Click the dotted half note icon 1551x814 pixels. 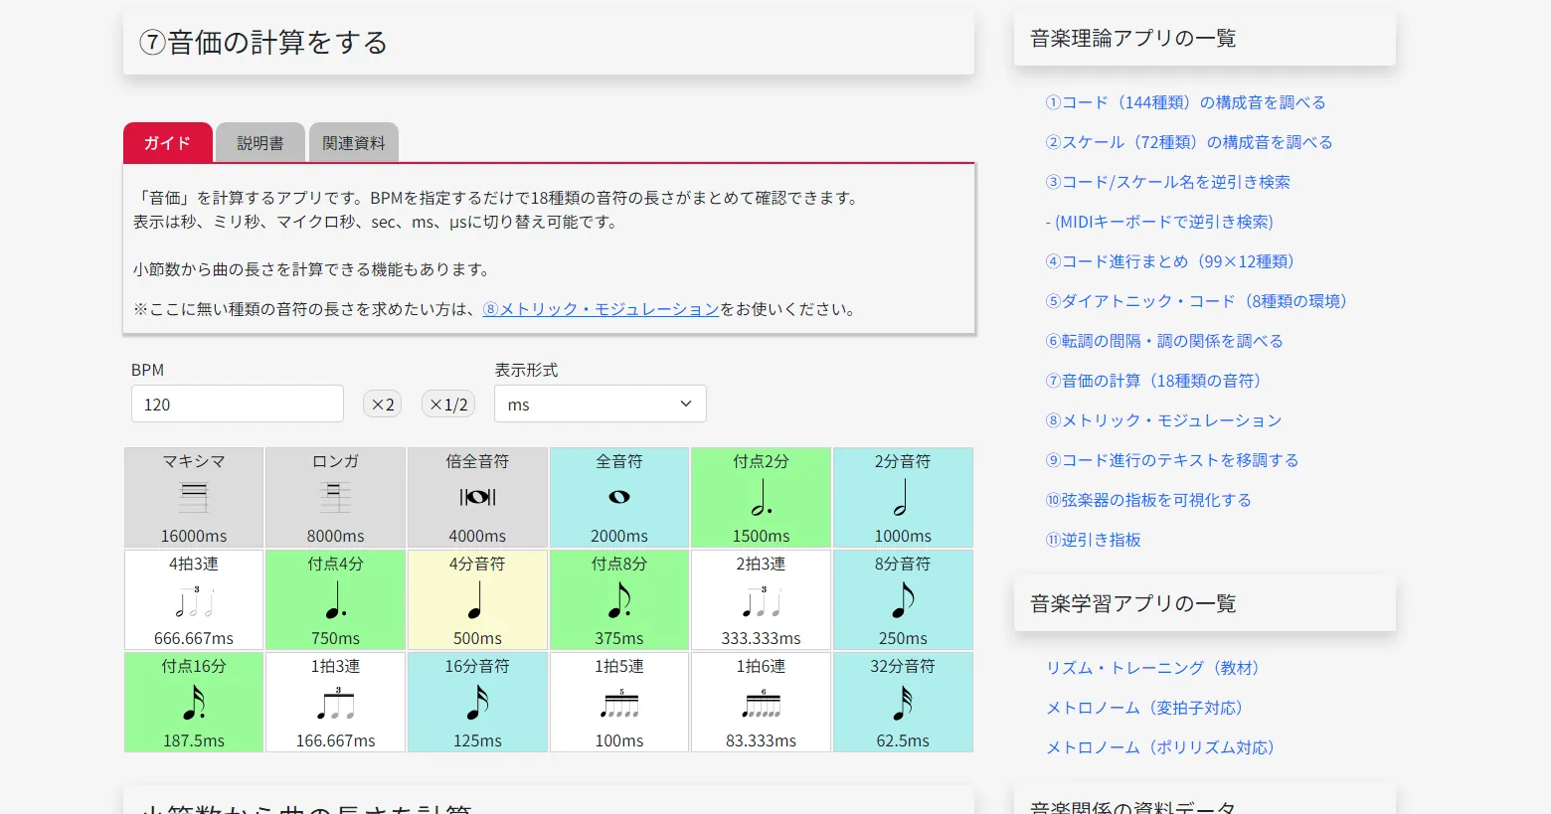[x=762, y=497]
